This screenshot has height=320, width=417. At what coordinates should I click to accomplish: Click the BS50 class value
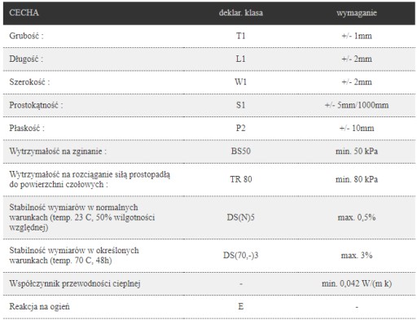pos(241,151)
